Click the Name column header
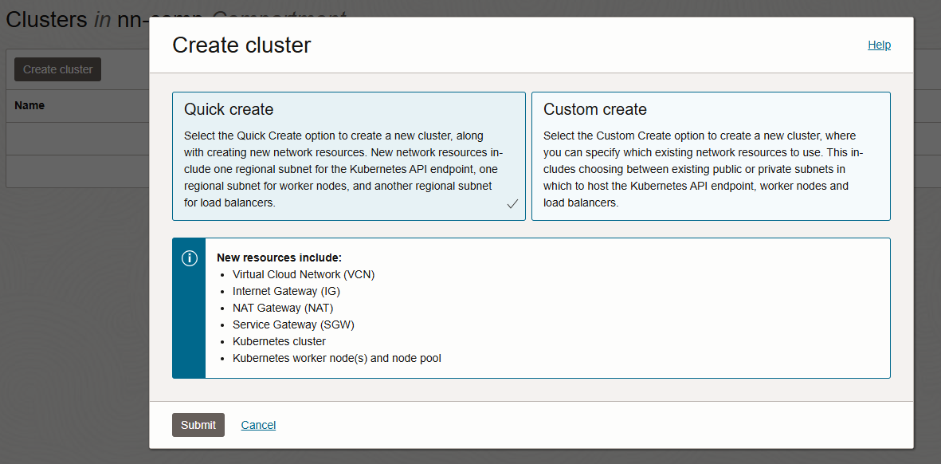941x464 pixels. [29, 106]
